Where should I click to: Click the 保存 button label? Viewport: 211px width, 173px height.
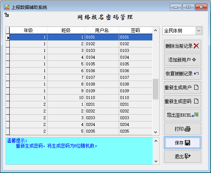[179, 143]
